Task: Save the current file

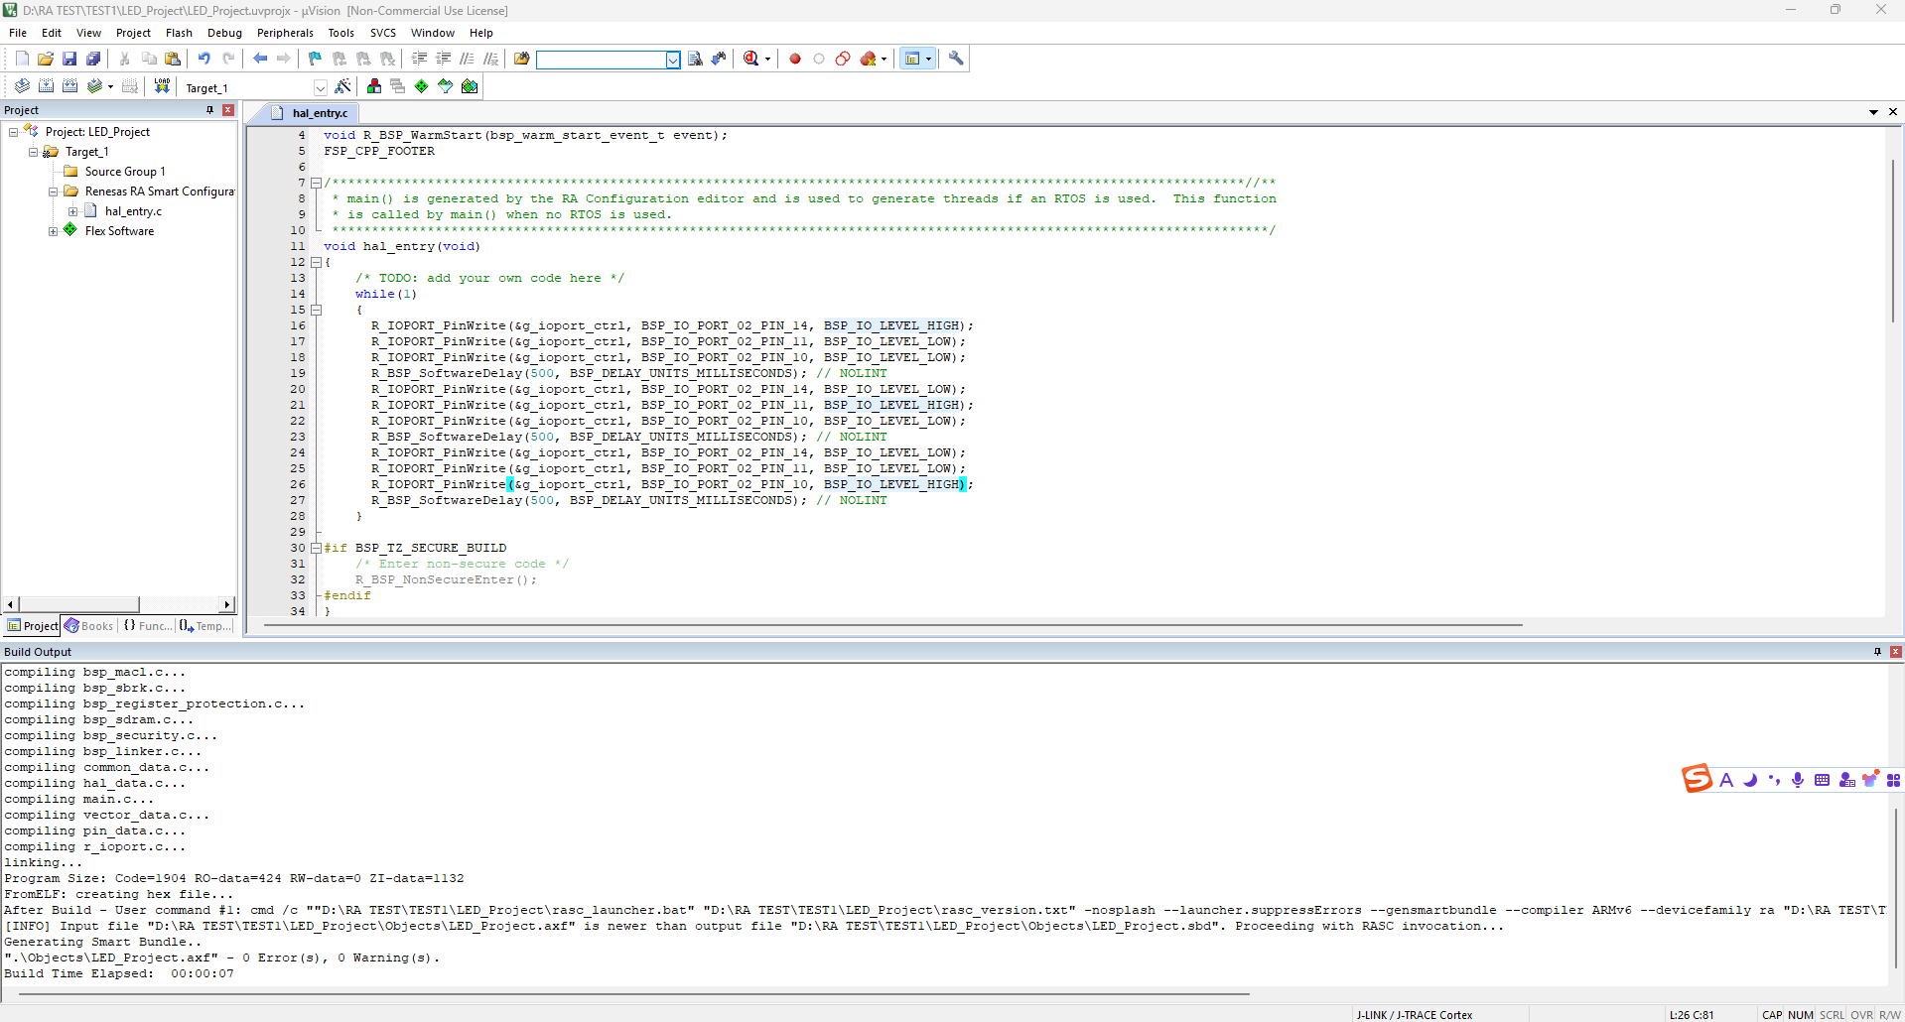Action: [69, 59]
